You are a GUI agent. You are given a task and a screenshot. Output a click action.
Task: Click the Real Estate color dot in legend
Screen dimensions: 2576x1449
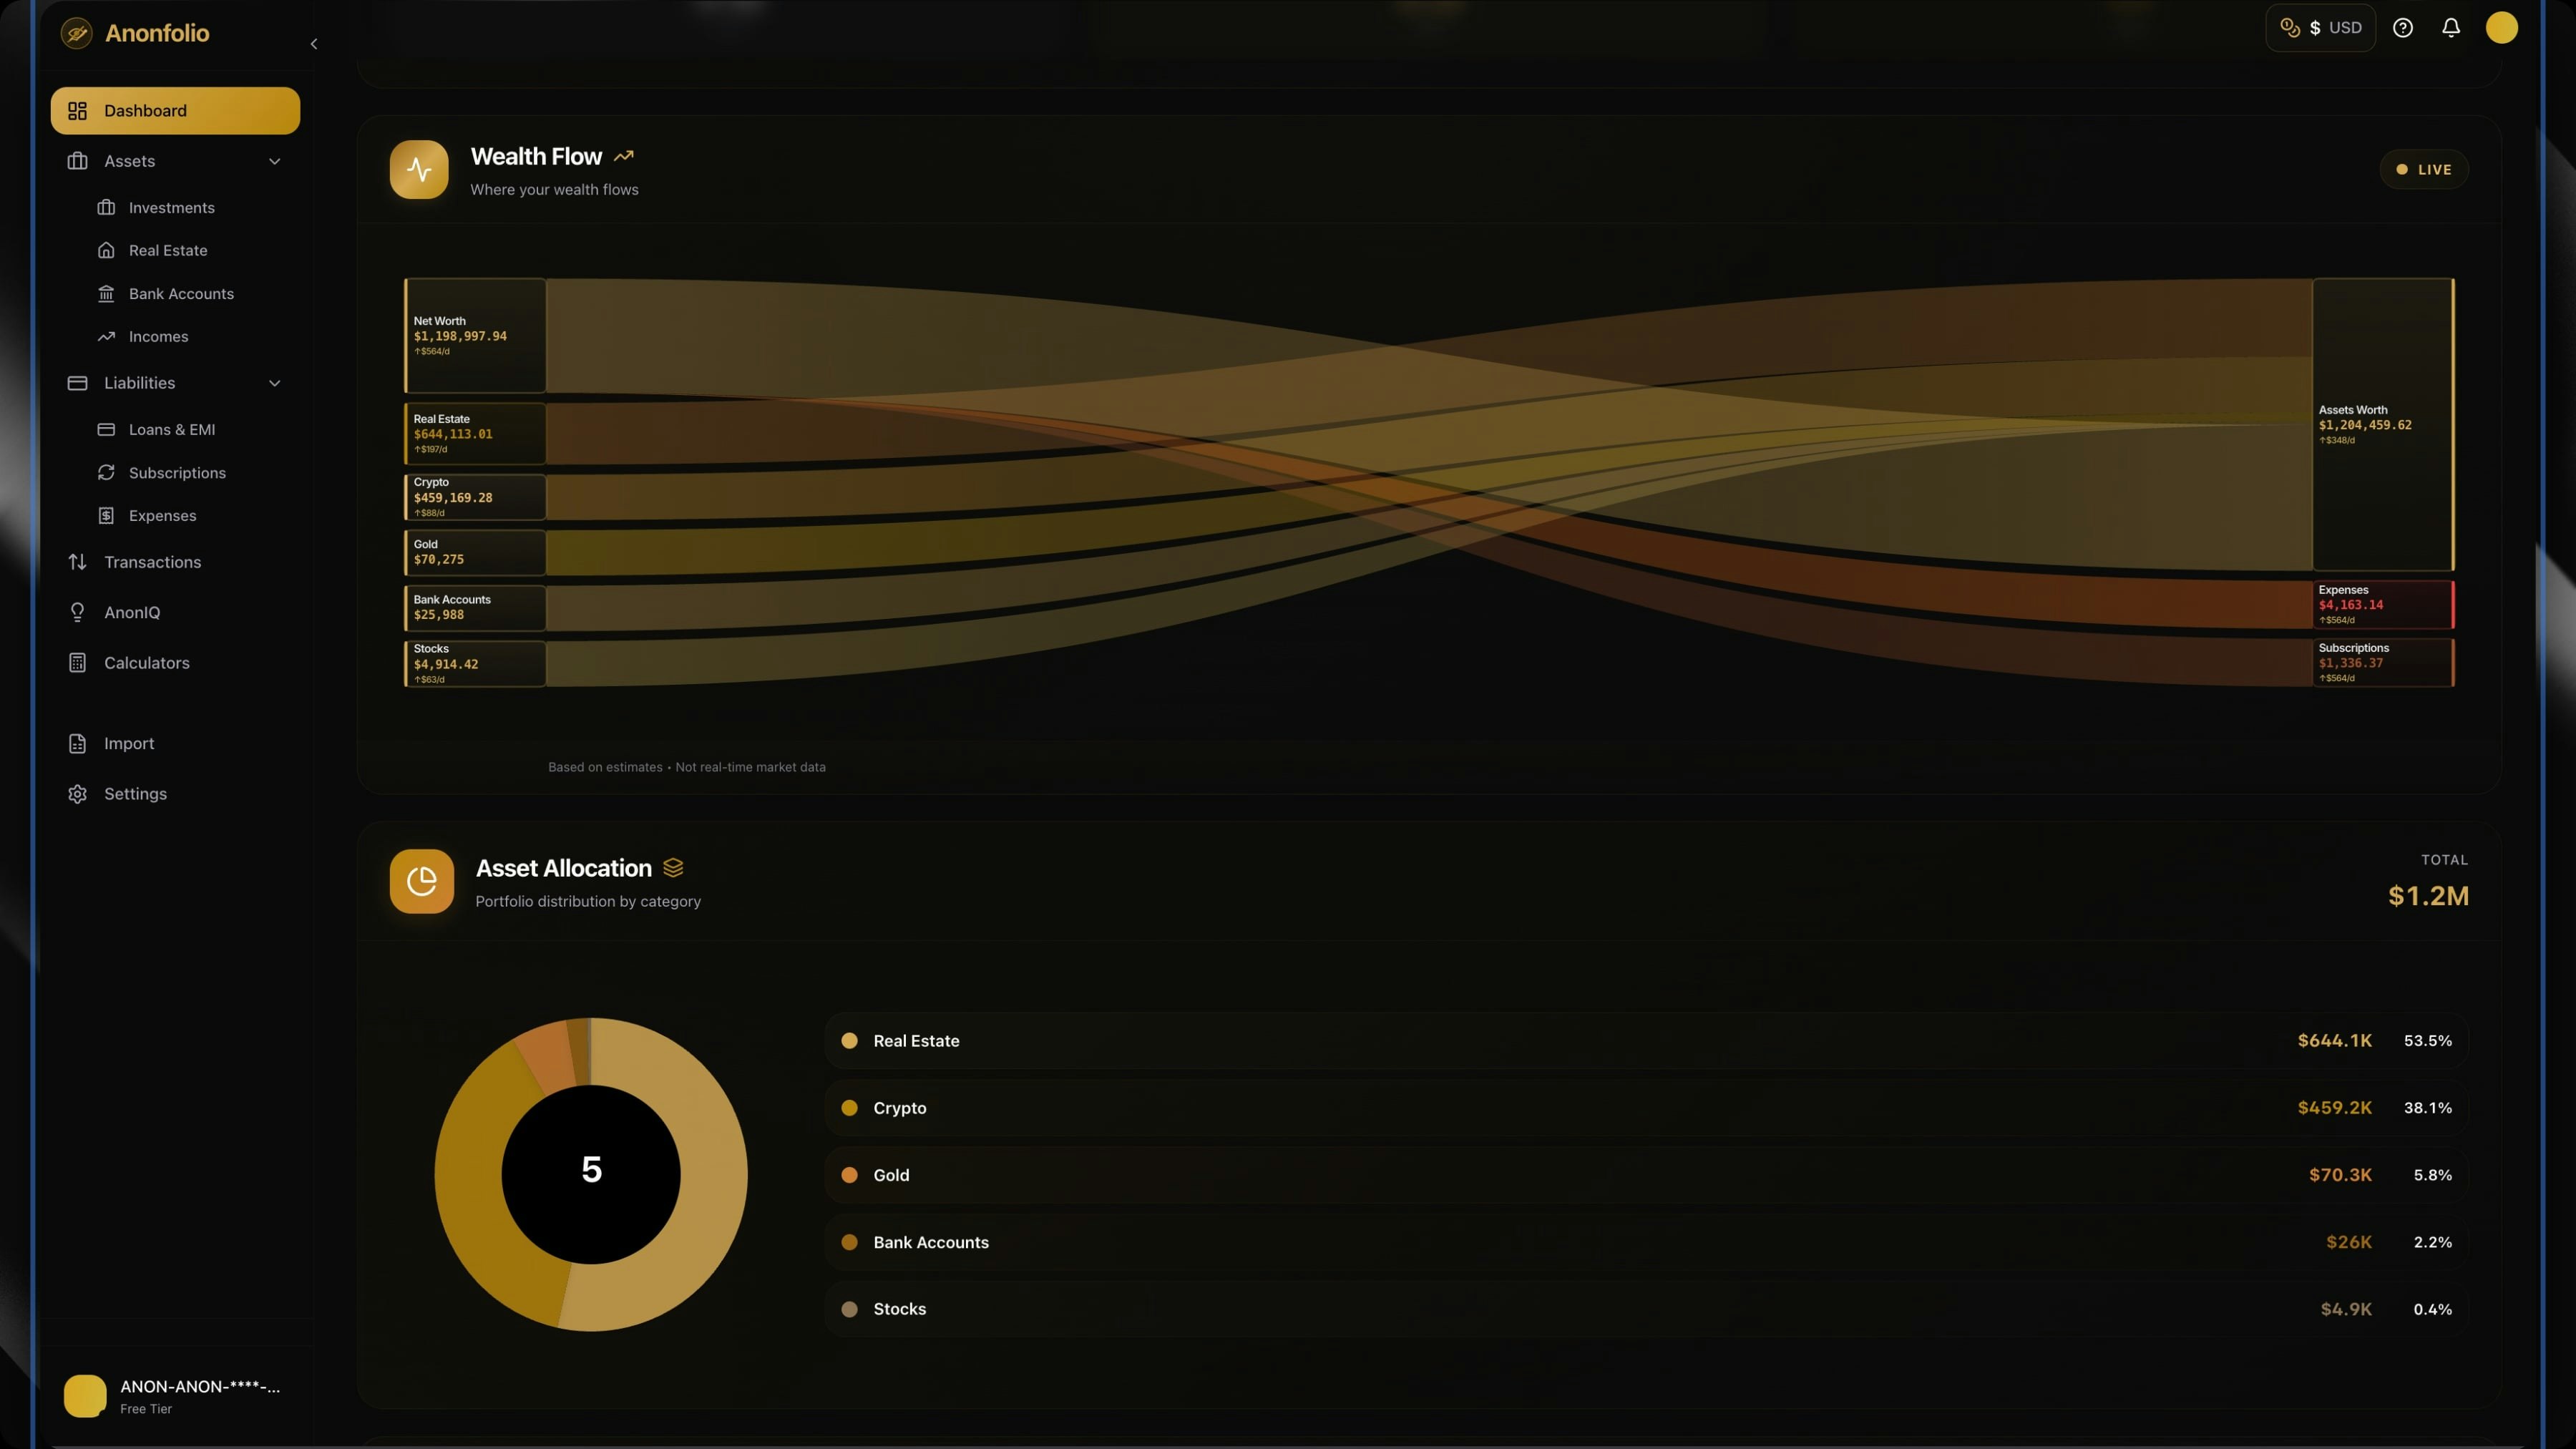(x=849, y=1041)
